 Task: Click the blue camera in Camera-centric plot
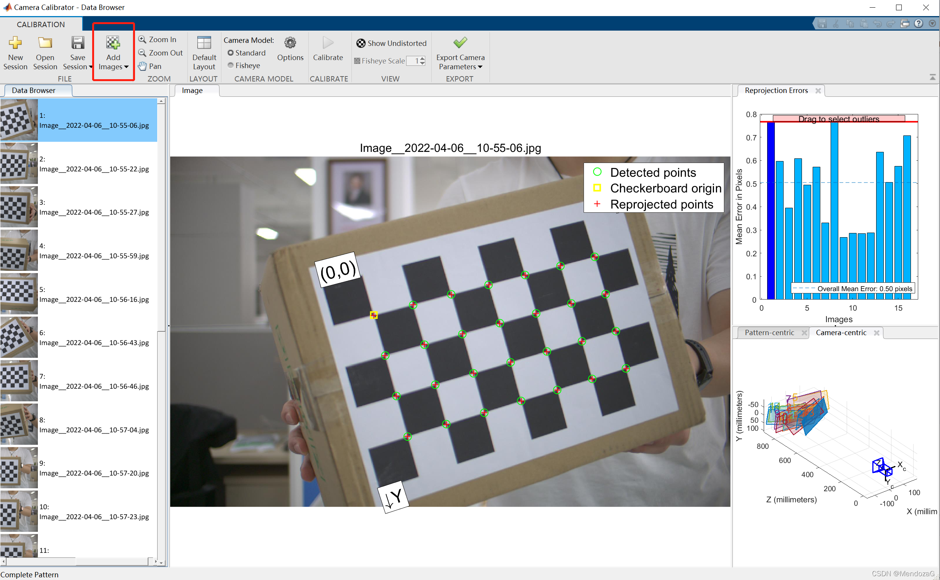[x=883, y=468]
